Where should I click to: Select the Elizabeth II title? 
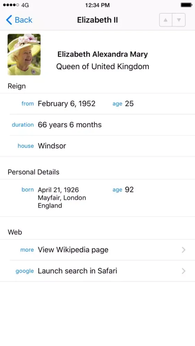(97, 20)
